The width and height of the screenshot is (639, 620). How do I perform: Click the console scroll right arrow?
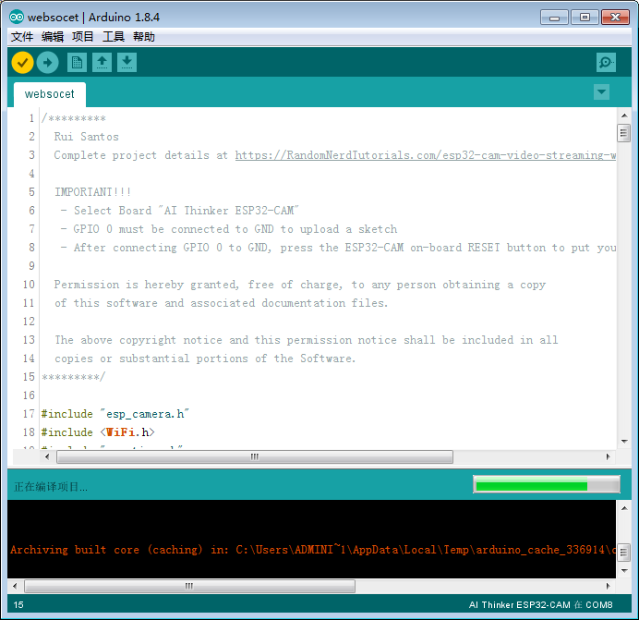click(x=608, y=586)
